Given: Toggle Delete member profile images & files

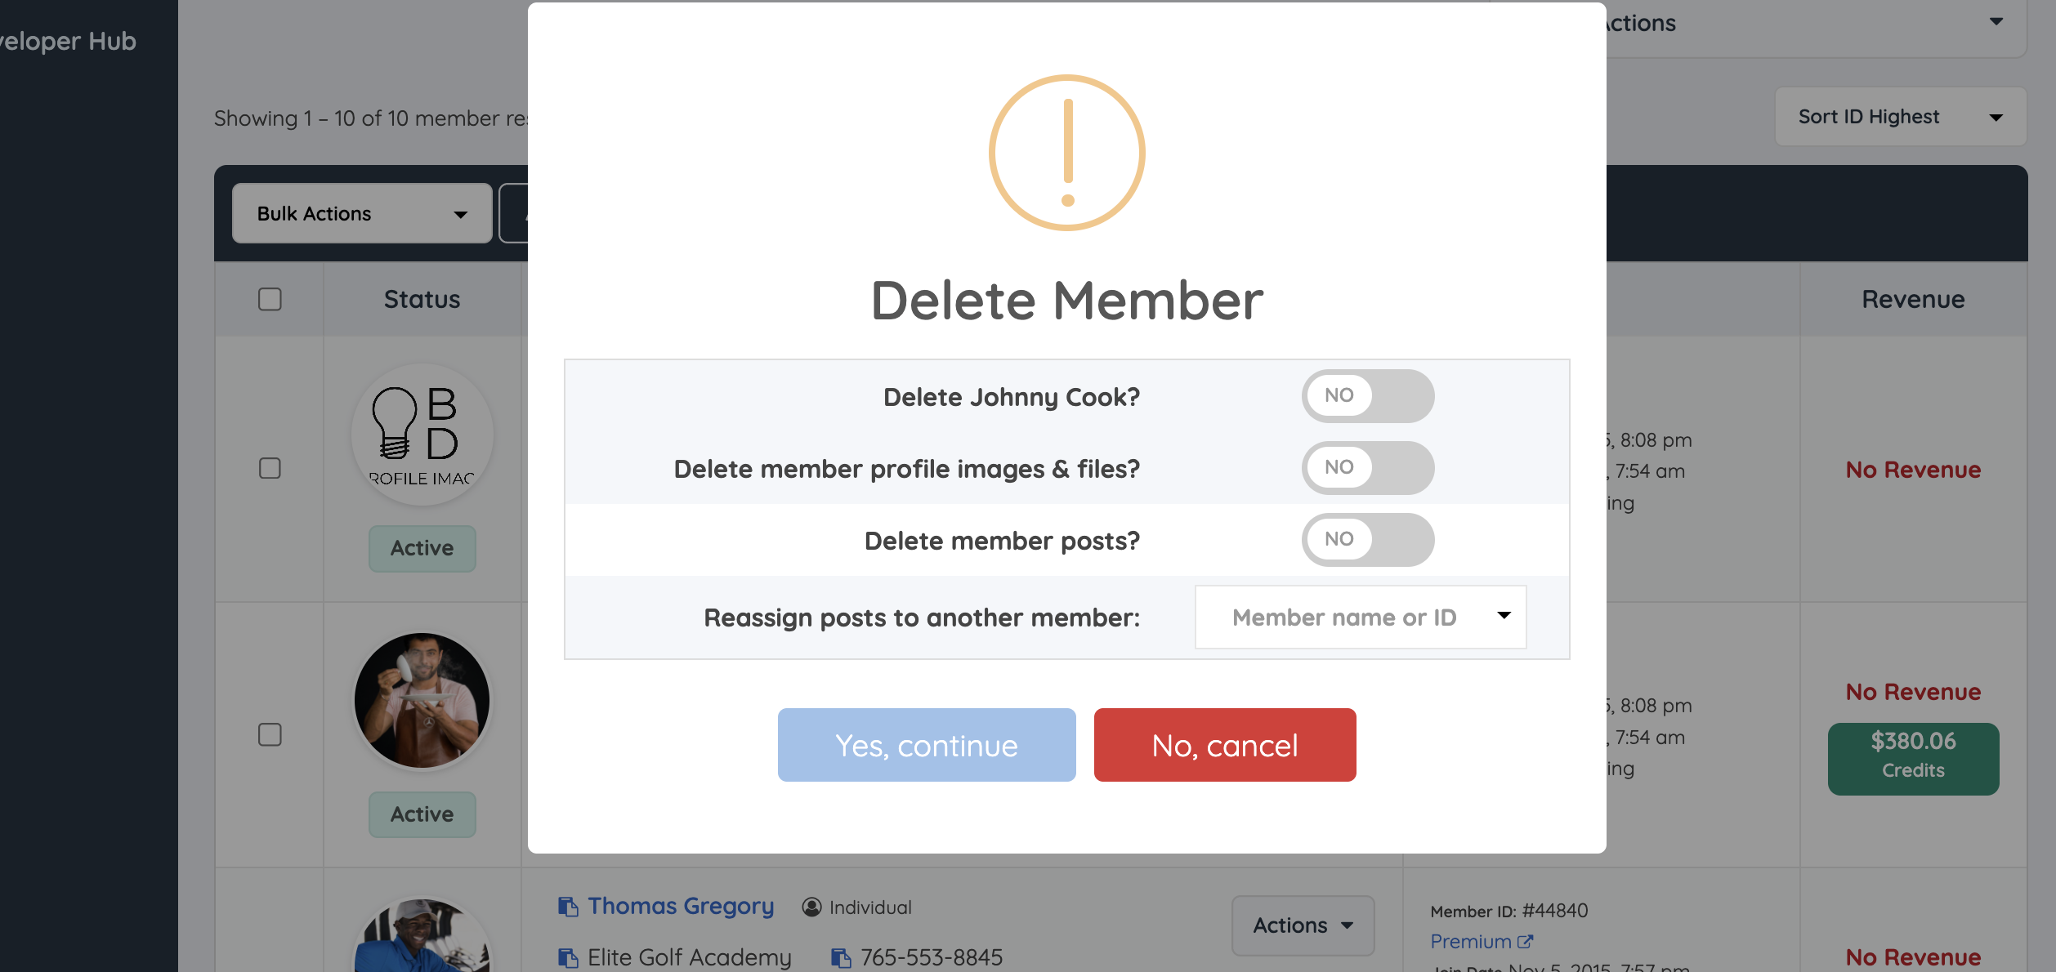Looking at the screenshot, I should click(x=1367, y=468).
